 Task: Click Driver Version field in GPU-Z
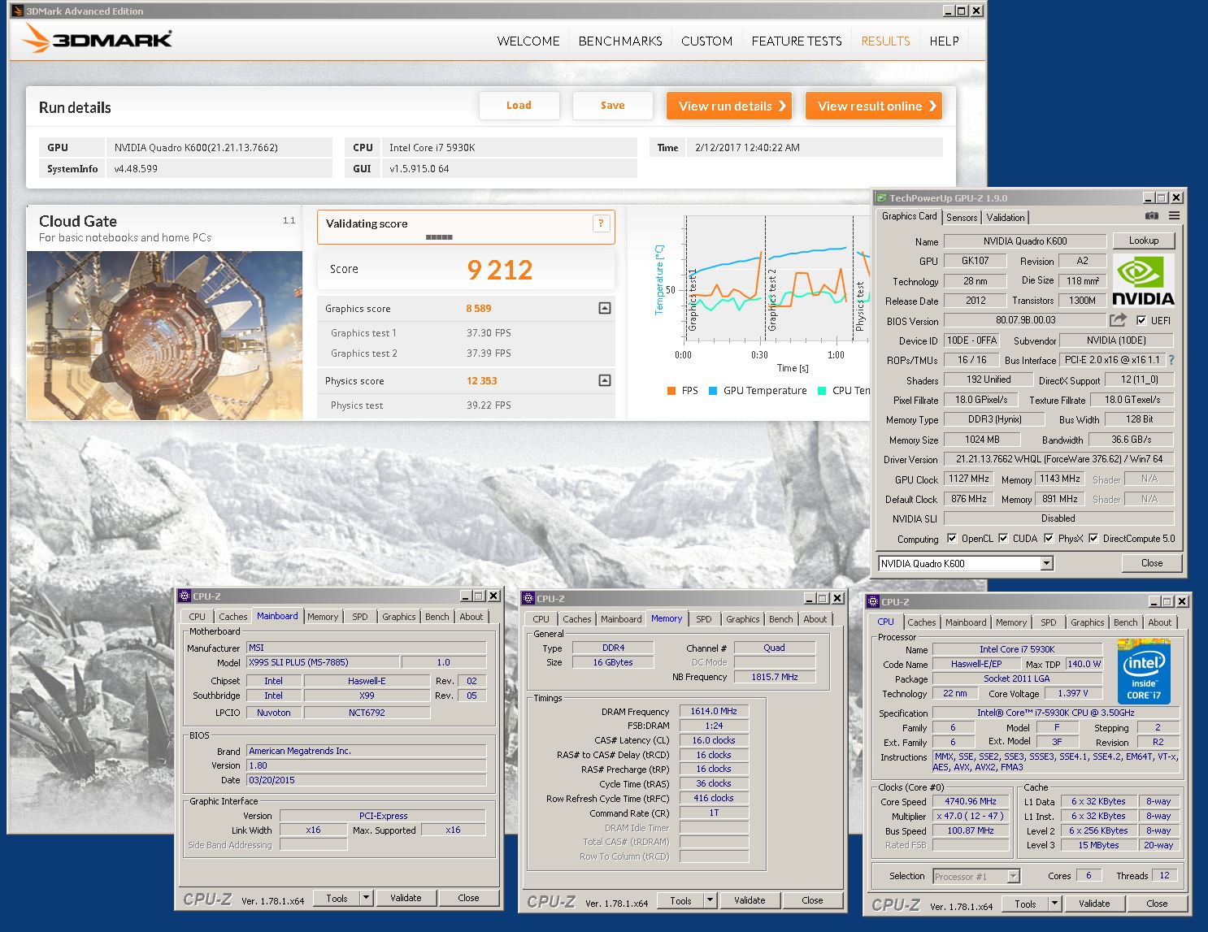(x=1058, y=459)
